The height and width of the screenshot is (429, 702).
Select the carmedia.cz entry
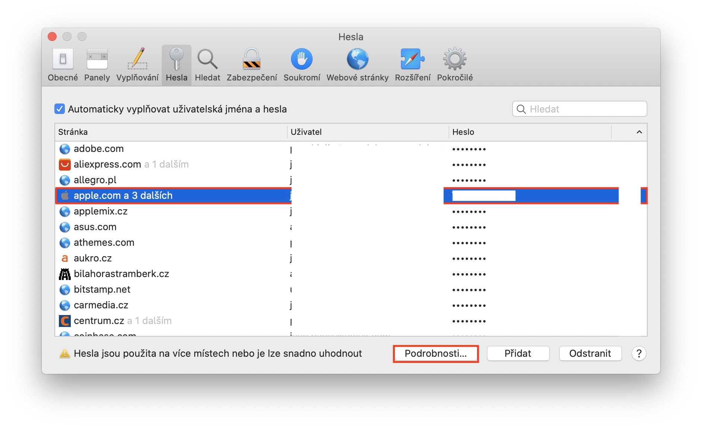(x=351, y=305)
